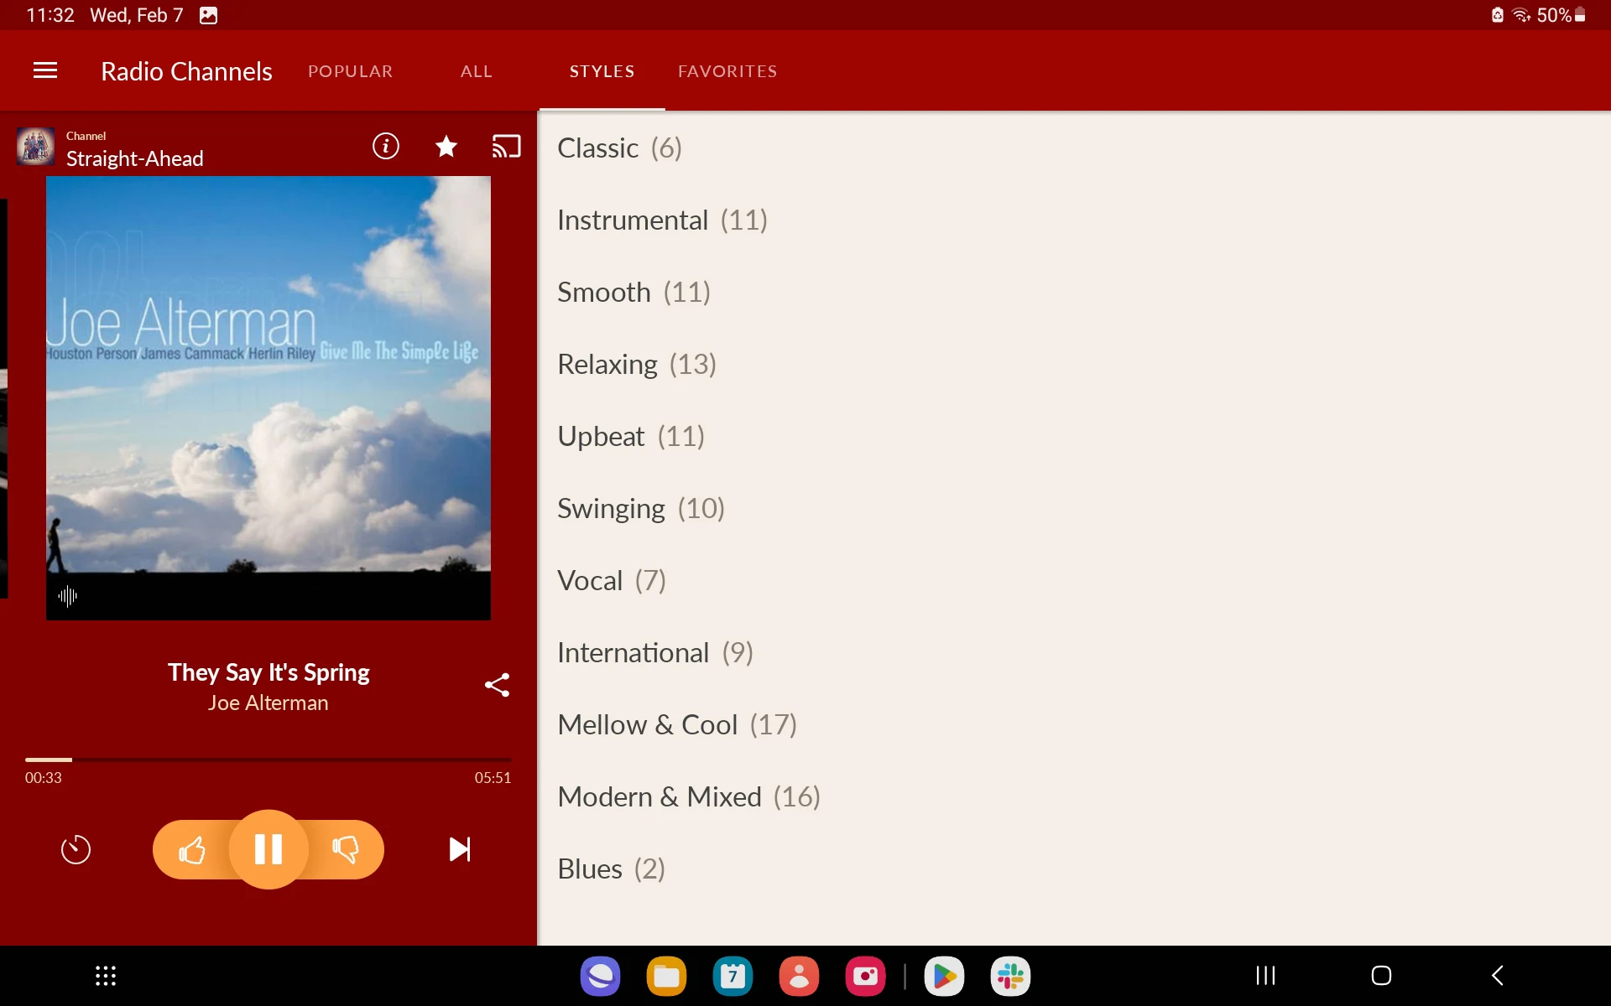The image size is (1611, 1006).
Task: Select the Styles tab
Action: click(602, 71)
